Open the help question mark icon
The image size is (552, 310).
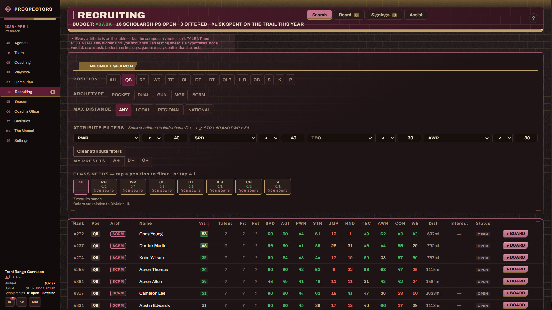pyautogui.click(x=534, y=18)
